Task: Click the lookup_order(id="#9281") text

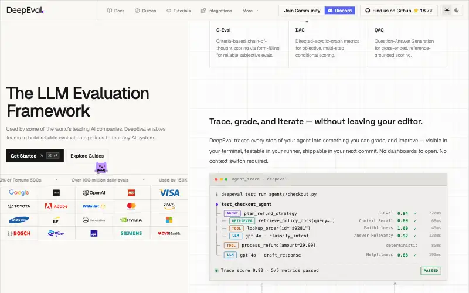Action: tap(278, 228)
